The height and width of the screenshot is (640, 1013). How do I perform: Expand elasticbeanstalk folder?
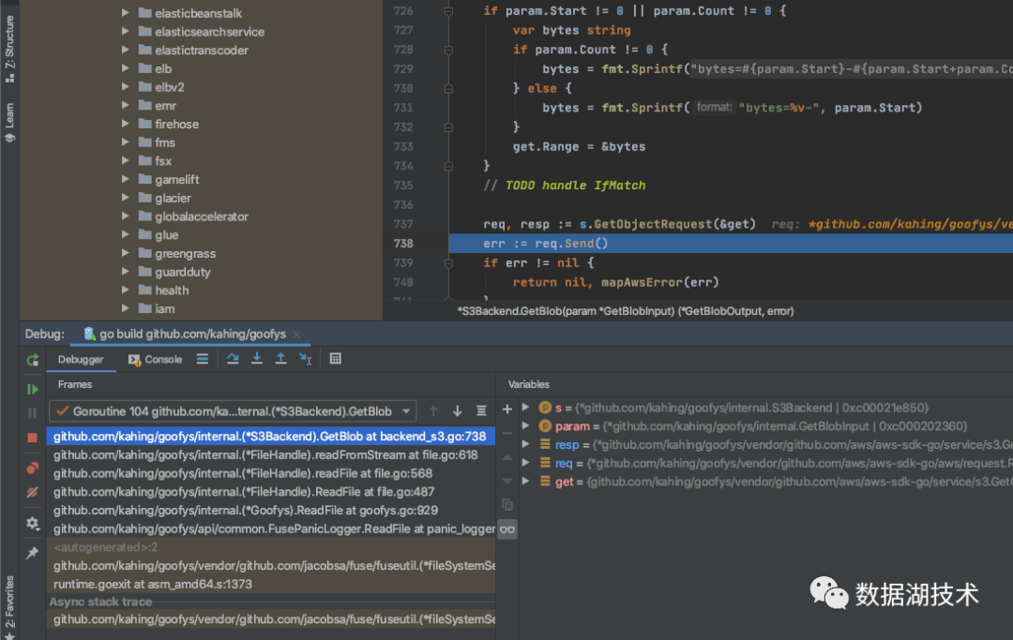tap(126, 13)
